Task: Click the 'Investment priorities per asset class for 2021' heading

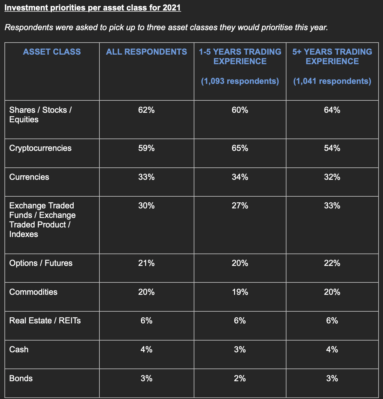Action: (x=93, y=8)
